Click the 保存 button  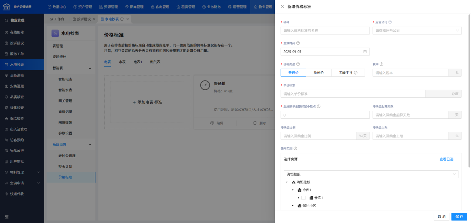tap(459, 217)
